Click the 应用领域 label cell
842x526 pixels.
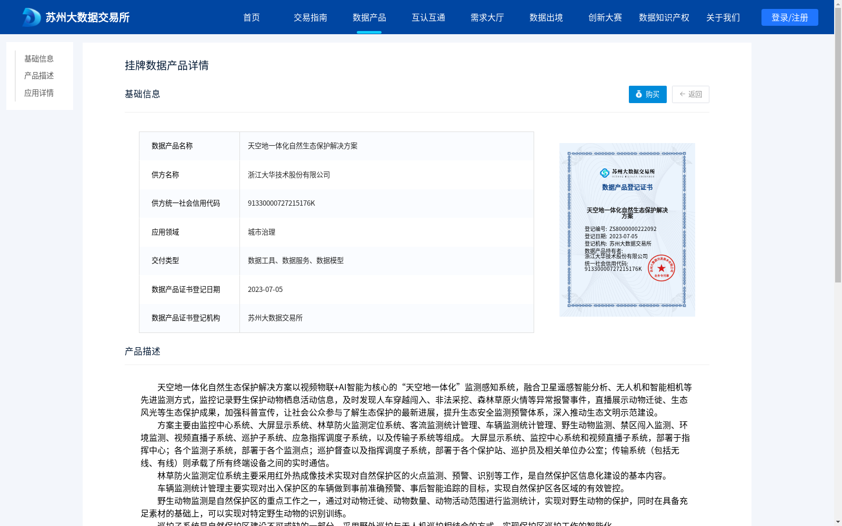click(x=189, y=232)
